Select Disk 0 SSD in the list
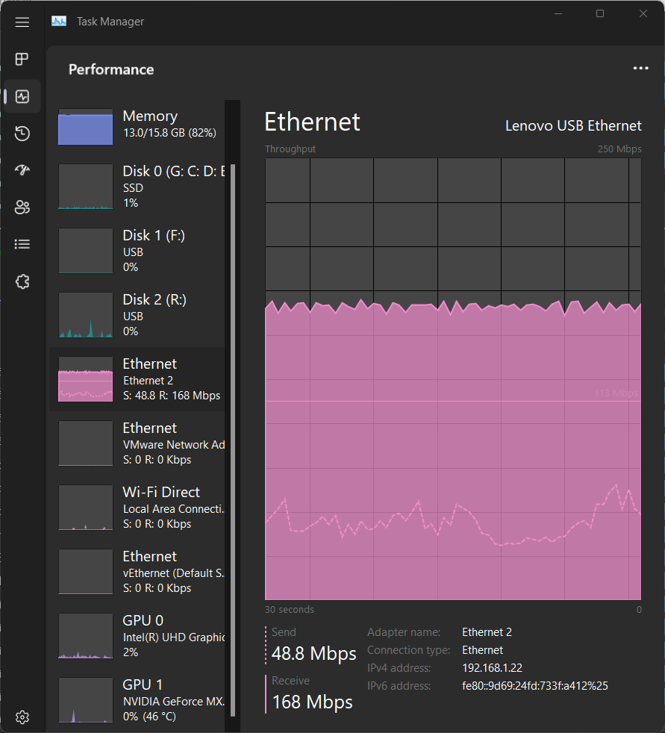Screen dimensions: 665x733 140,187
